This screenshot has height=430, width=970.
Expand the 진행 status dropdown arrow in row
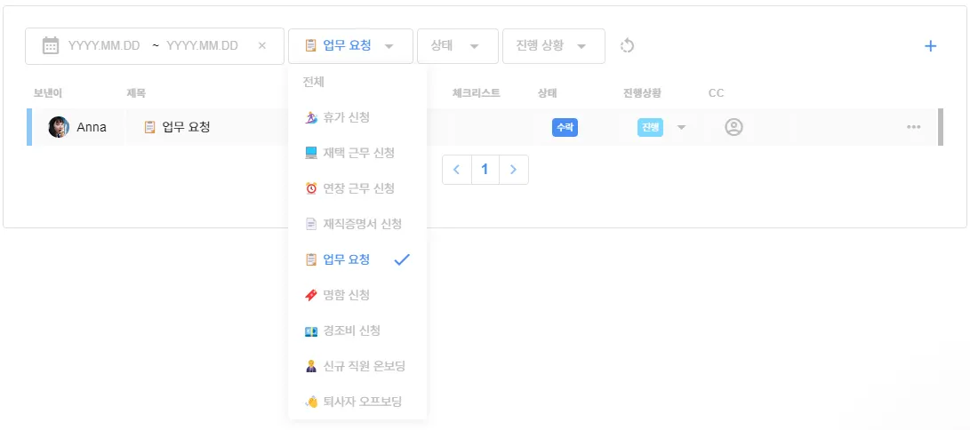click(x=681, y=127)
